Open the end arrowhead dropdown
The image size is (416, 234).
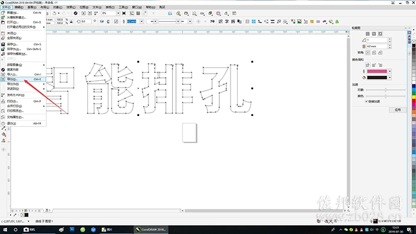[190, 21]
